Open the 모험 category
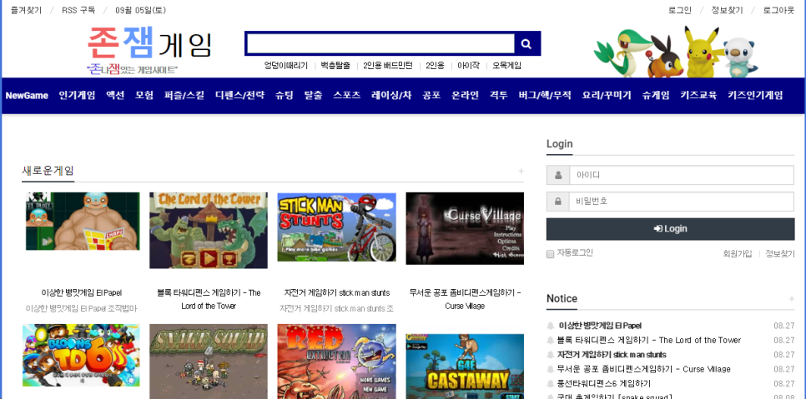 pyautogui.click(x=144, y=96)
